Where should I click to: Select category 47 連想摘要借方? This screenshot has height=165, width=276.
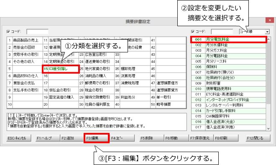[168, 83]
